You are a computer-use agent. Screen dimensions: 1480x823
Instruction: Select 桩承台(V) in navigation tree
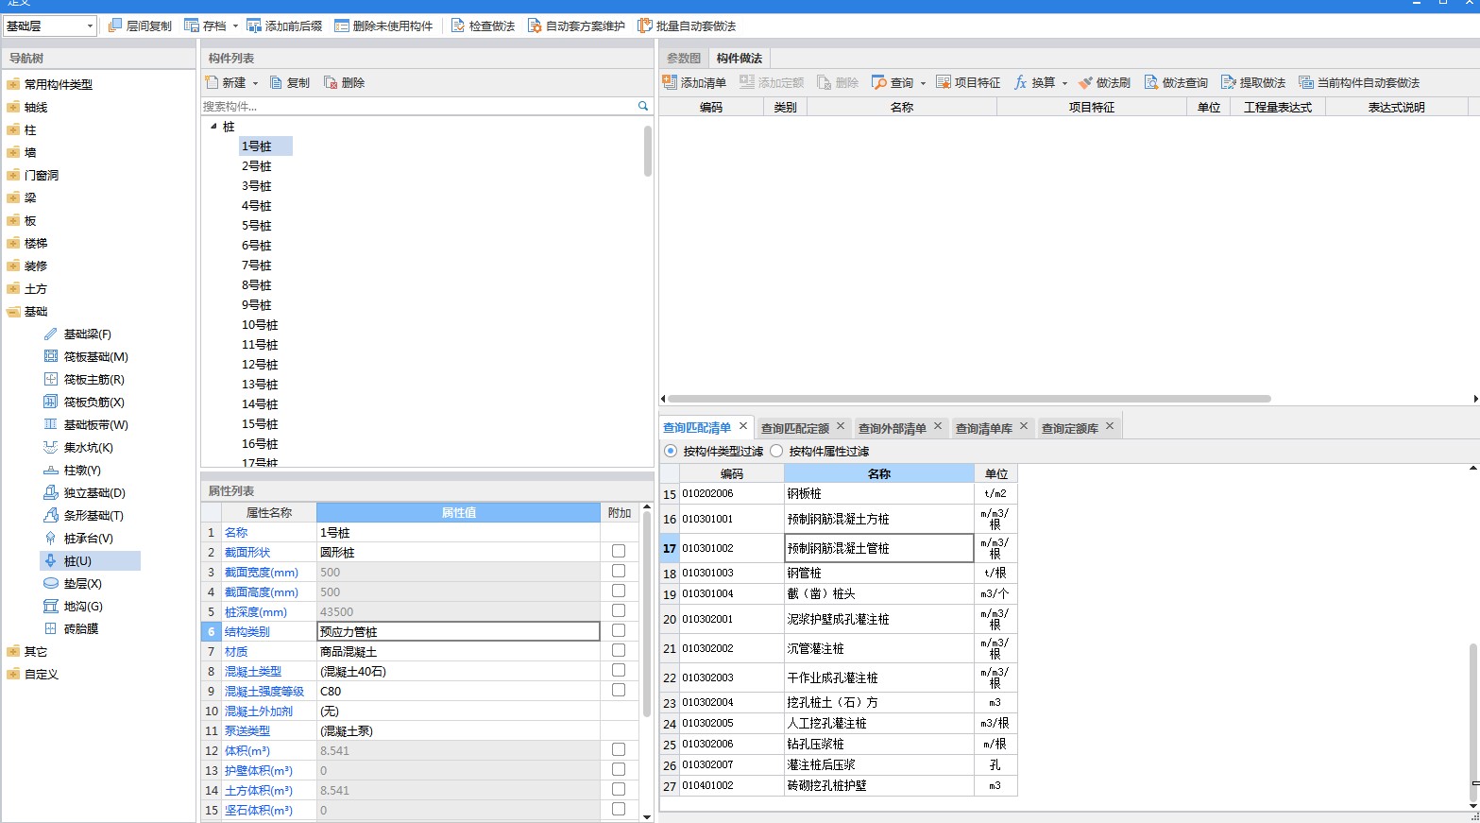(88, 538)
